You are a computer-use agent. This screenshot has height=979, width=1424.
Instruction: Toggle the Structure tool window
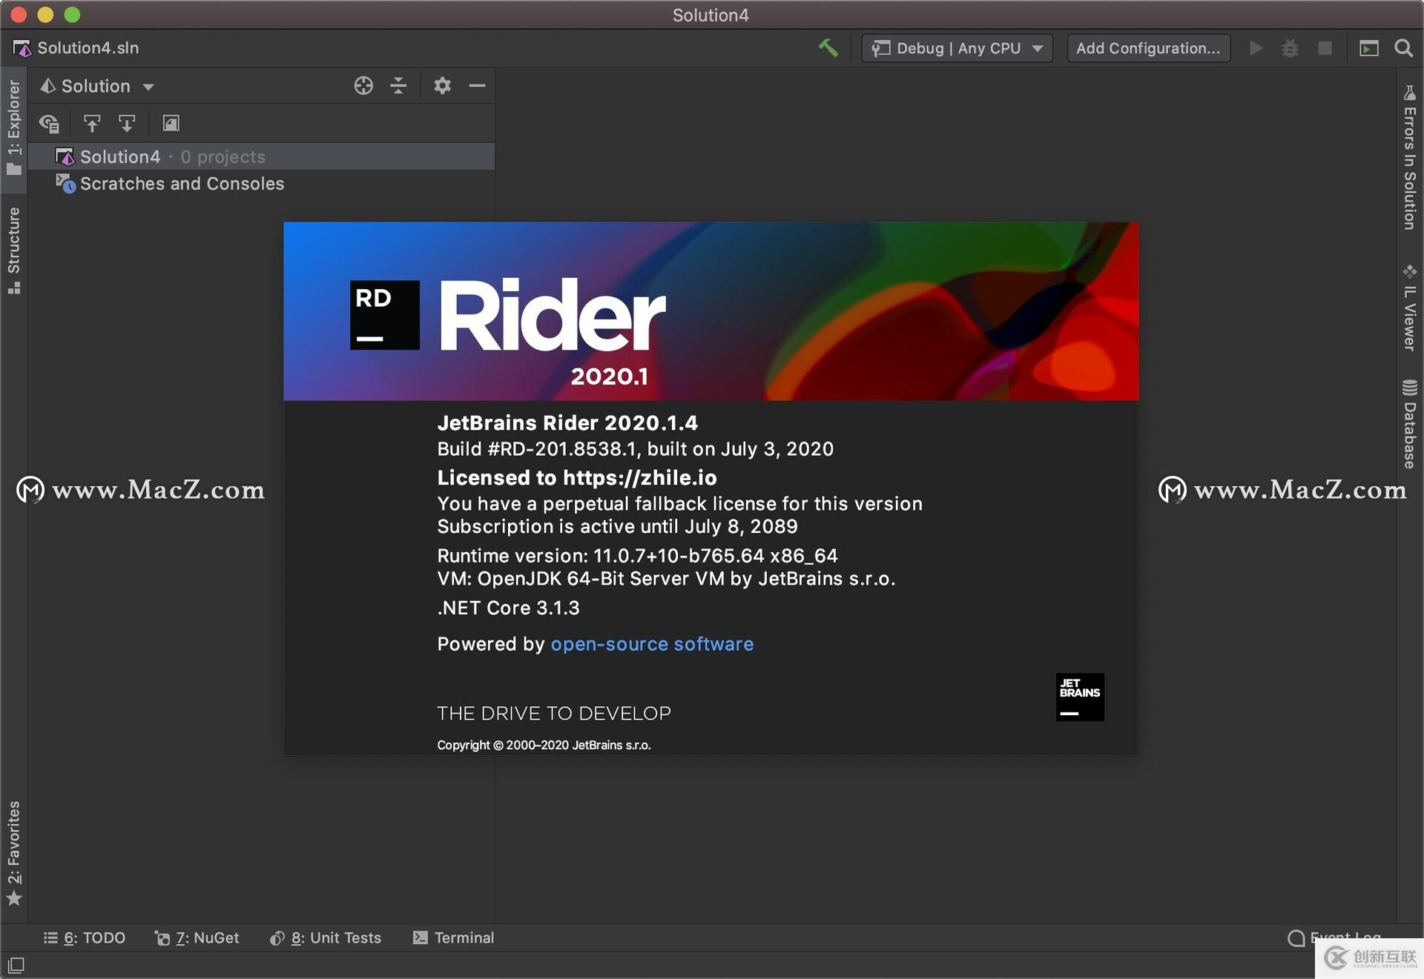[13, 249]
